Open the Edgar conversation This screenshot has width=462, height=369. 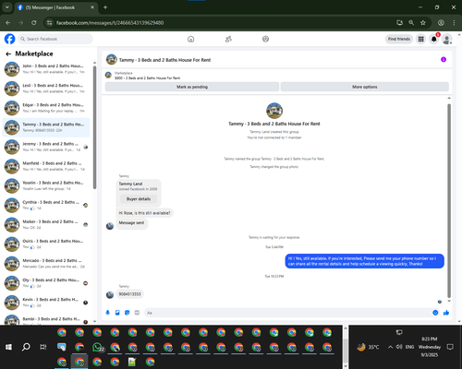(x=46, y=108)
